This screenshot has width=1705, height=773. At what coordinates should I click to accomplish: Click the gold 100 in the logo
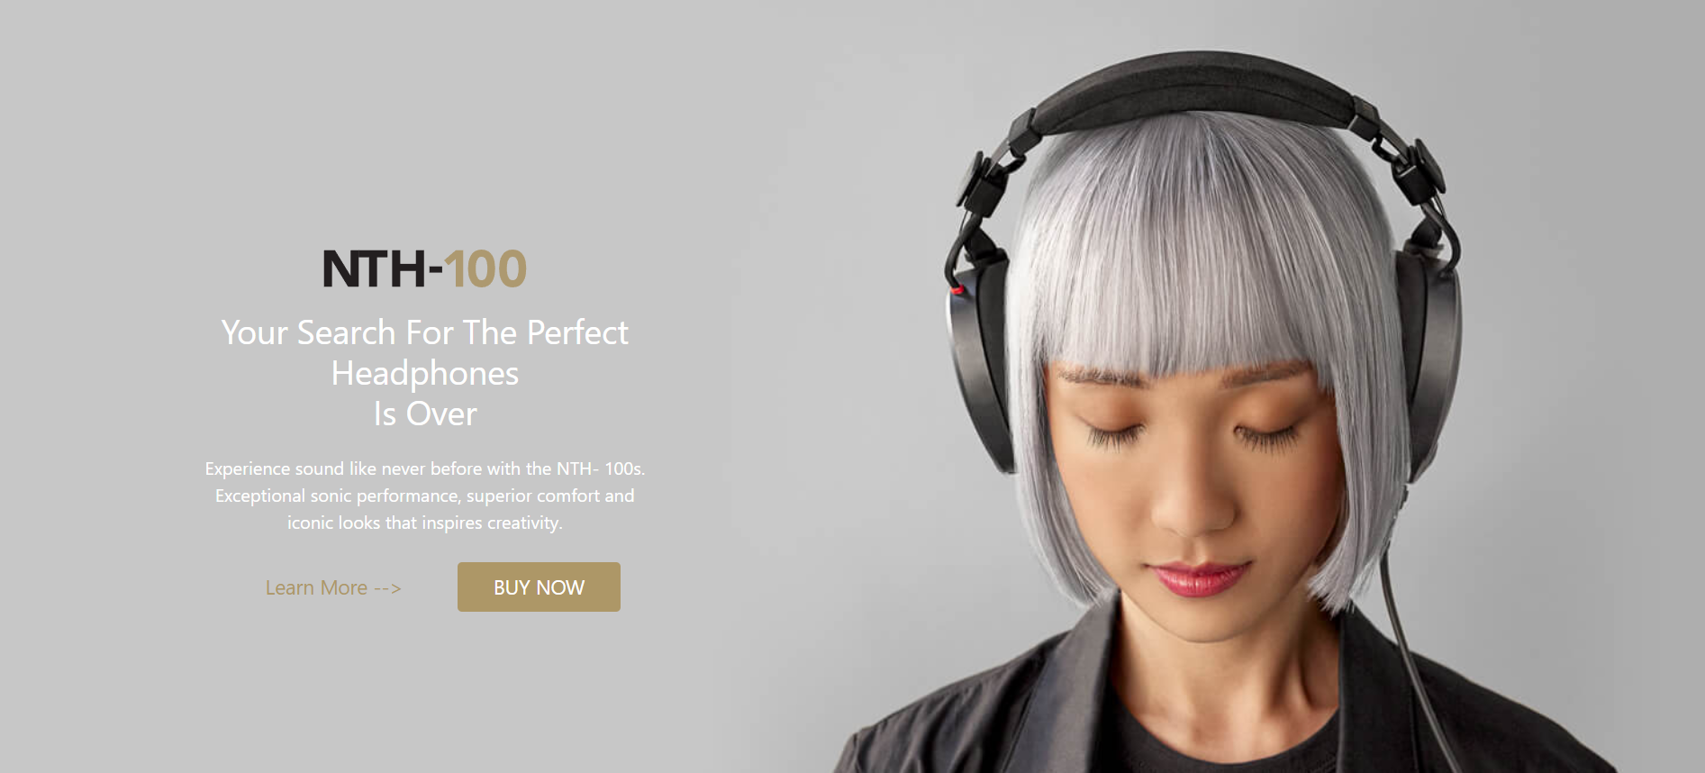(485, 268)
